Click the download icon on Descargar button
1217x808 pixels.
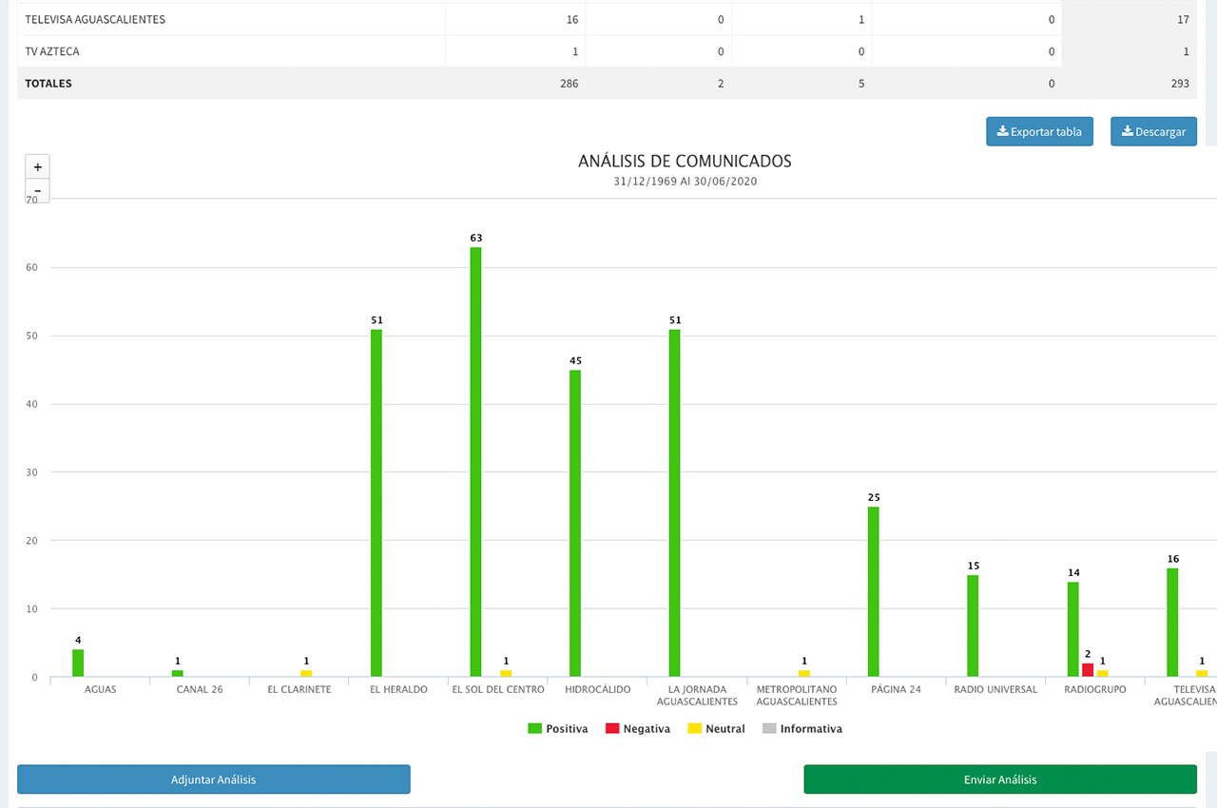click(x=1127, y=131)
